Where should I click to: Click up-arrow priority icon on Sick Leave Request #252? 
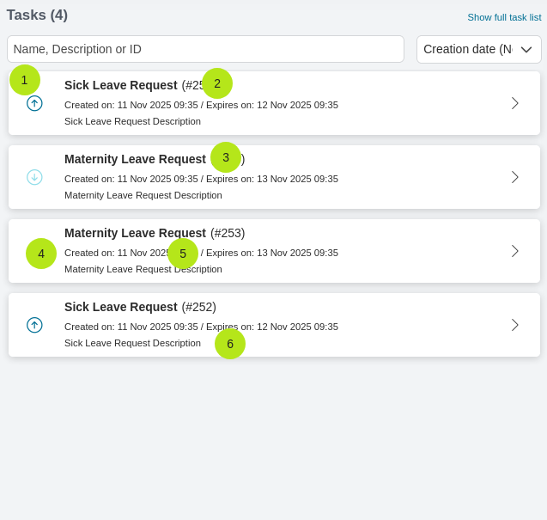34,325
